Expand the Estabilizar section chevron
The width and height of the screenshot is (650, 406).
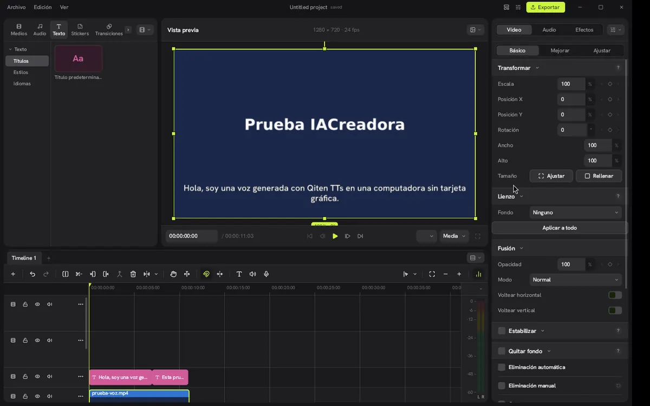point(542,331)
